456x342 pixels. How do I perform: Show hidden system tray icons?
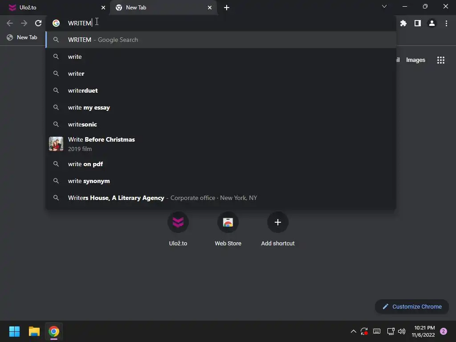coord(353,331)
